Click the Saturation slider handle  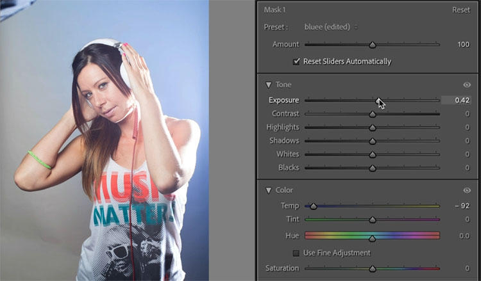[373, 269]
